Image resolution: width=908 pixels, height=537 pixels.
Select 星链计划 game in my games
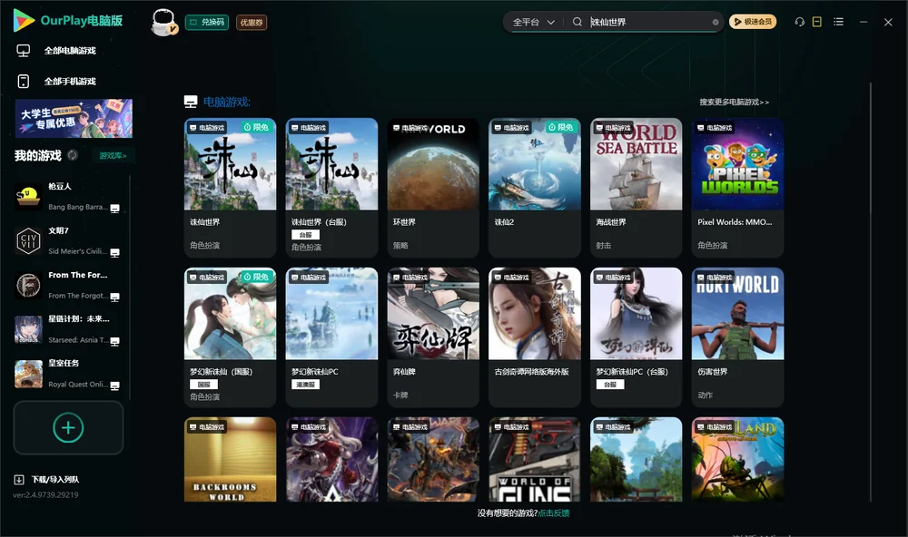(x=68, y=329)
